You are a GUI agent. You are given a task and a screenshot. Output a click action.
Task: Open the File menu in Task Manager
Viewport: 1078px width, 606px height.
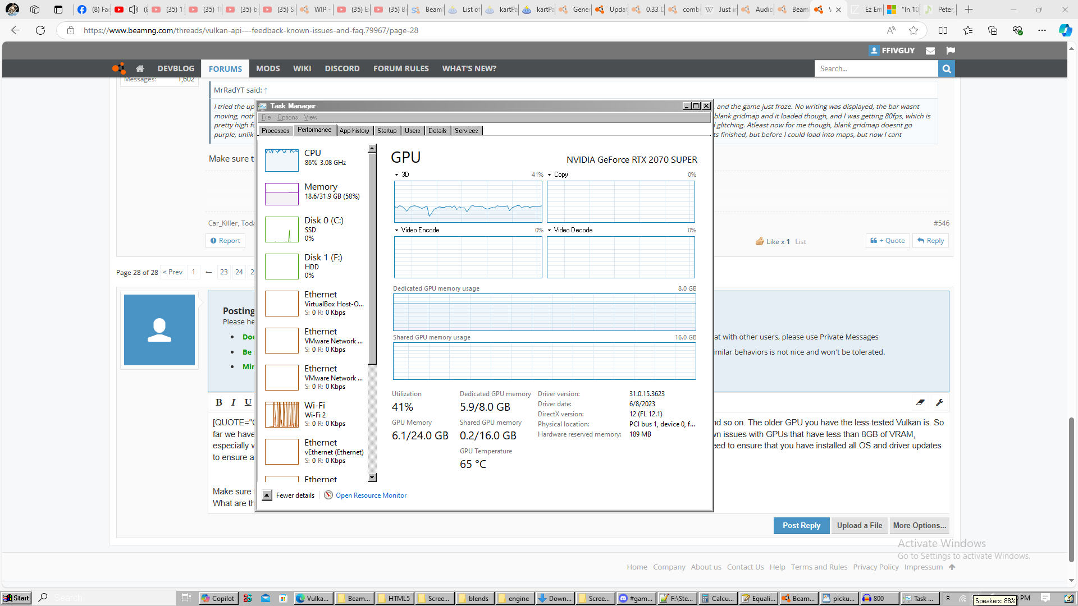tap(266, 117)
